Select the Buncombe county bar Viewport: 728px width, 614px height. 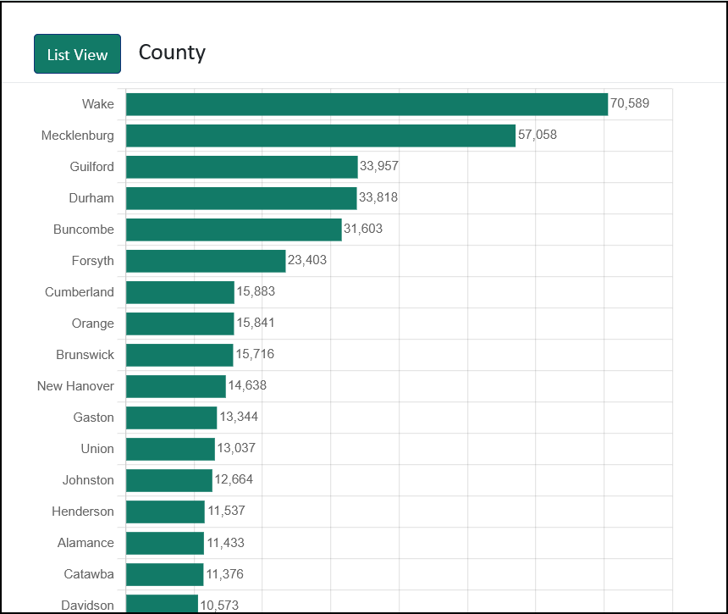click(x=234, y=230)
